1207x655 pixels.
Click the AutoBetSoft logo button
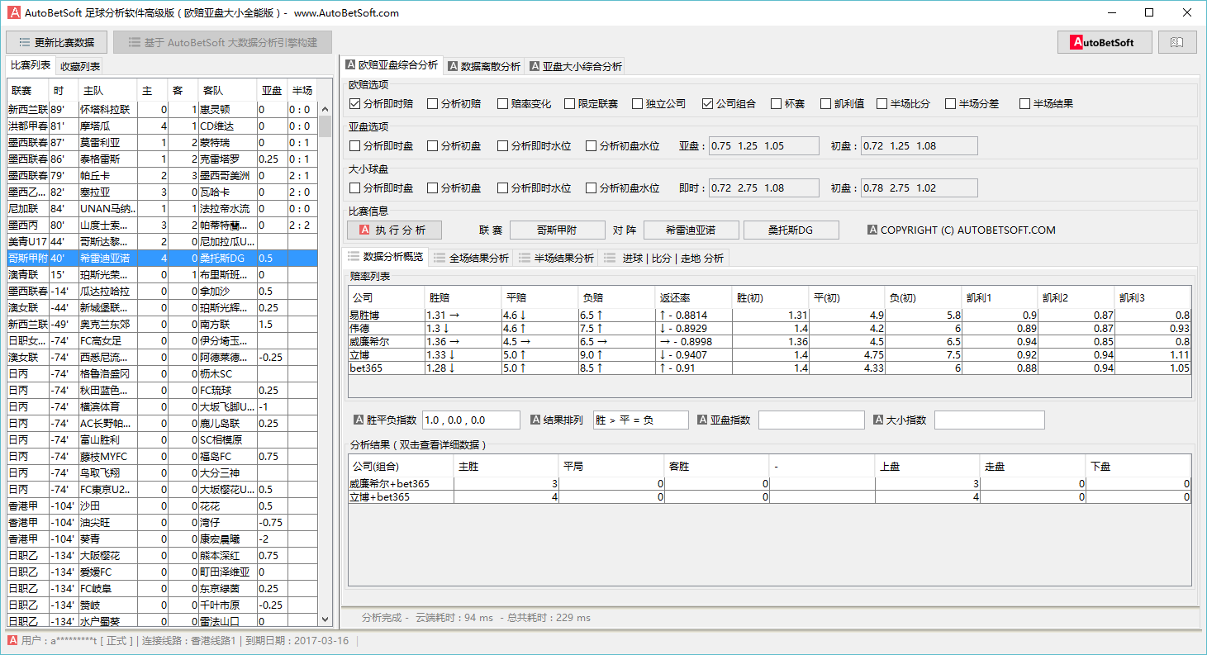click(x=1105, y=42)
